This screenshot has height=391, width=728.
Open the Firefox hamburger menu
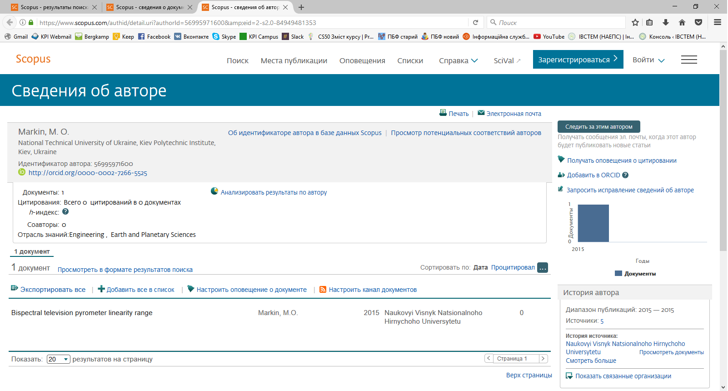[x=718, y=22]
